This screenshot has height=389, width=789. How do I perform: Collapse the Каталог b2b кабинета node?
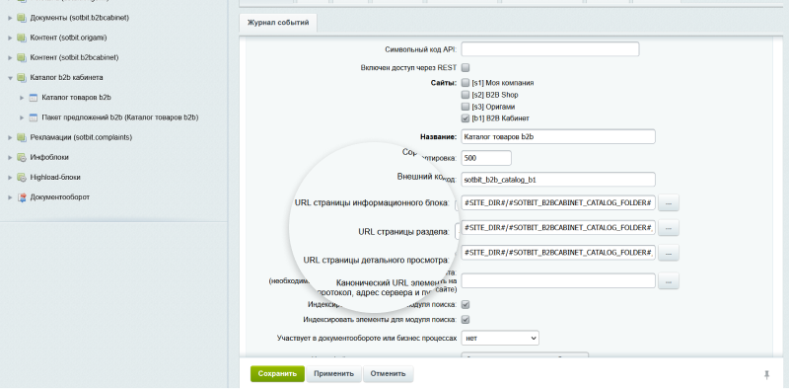pos(10,78)
